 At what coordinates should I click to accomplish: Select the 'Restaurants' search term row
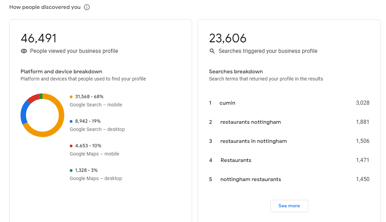pos(289,160)
